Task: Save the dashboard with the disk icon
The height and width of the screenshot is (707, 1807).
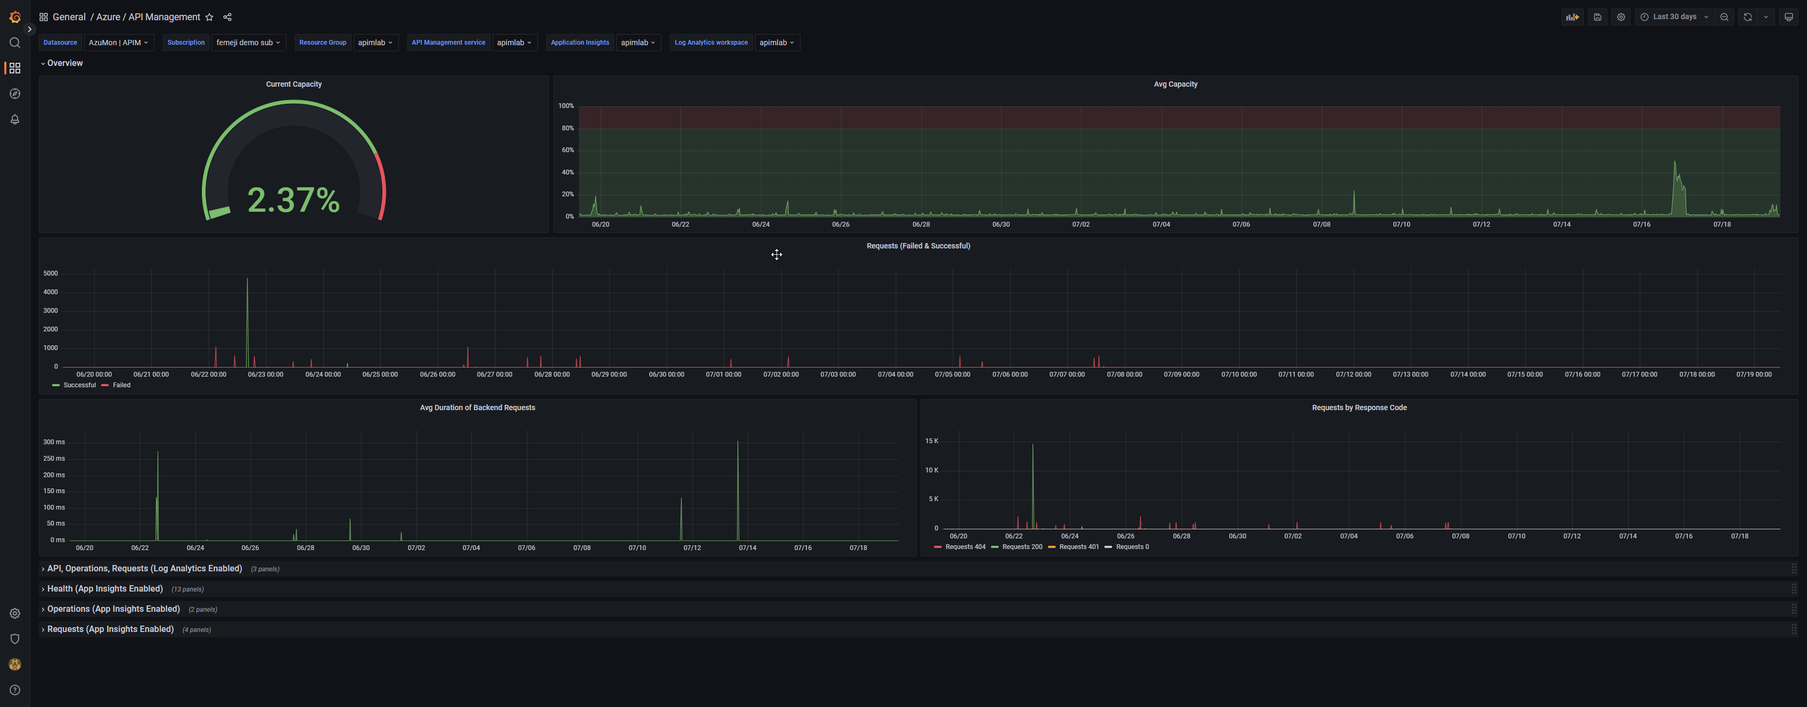Action: coord(1597,17)
